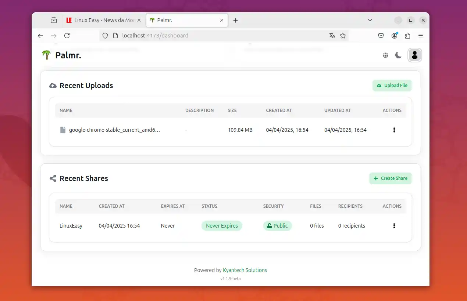The image size is (467, 301).
Task: Click the DESCRIPTION column header
Action: tap(199, 110)
